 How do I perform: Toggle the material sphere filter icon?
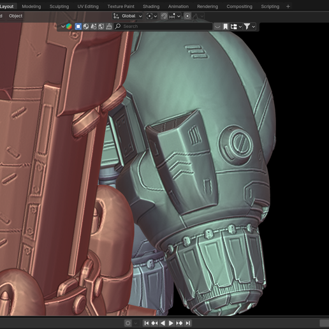click(x=86, y=27)
